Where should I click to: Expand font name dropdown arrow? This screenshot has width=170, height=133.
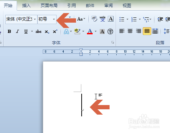35,19
